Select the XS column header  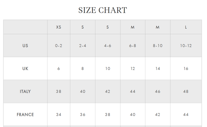59,27
